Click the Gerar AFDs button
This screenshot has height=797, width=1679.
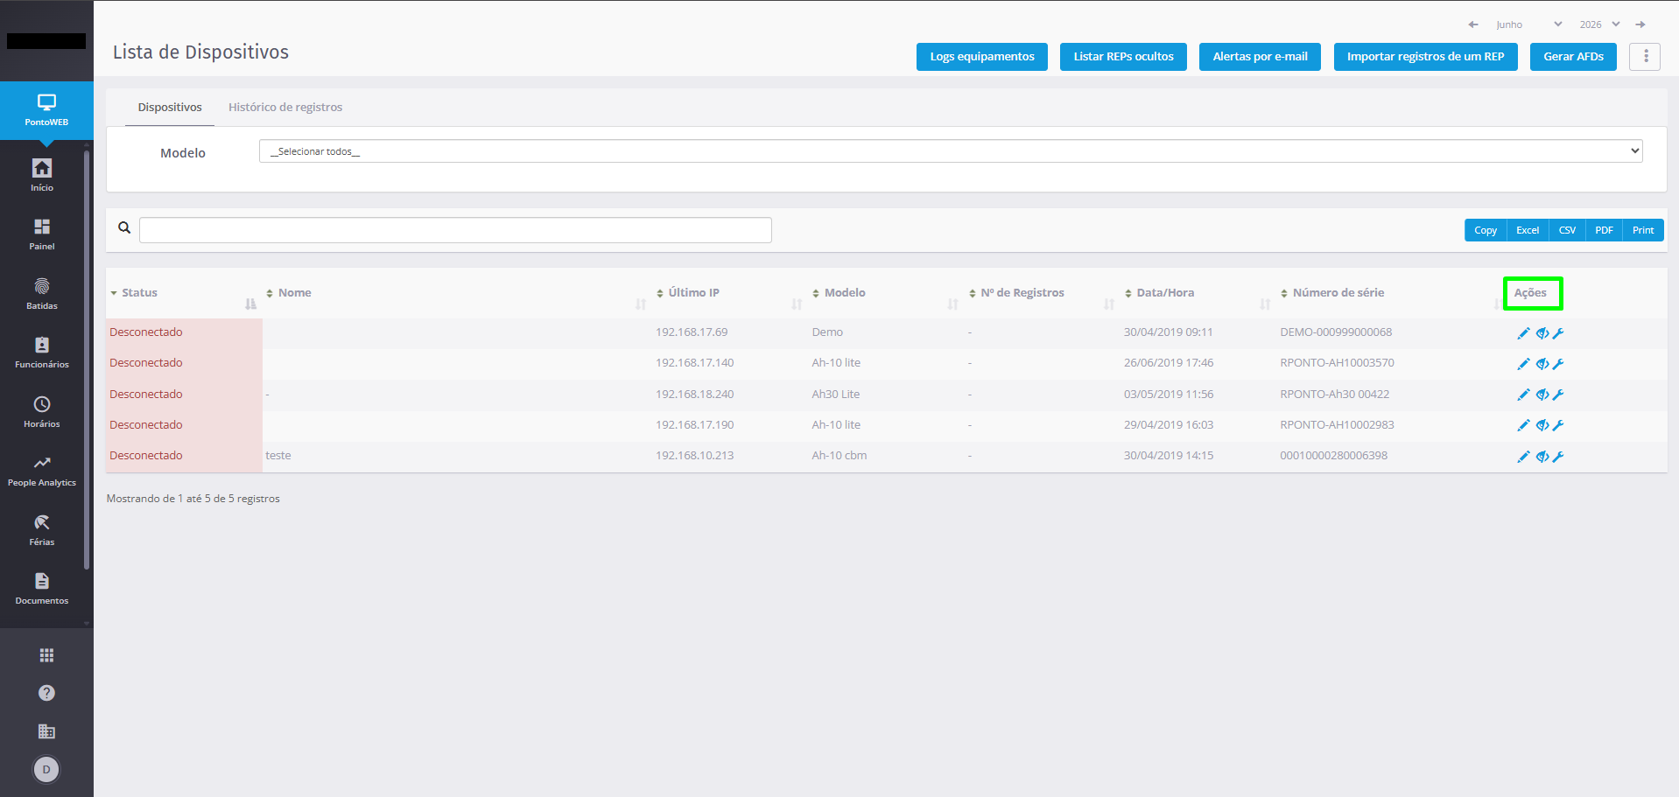(x=1573, y=57)
